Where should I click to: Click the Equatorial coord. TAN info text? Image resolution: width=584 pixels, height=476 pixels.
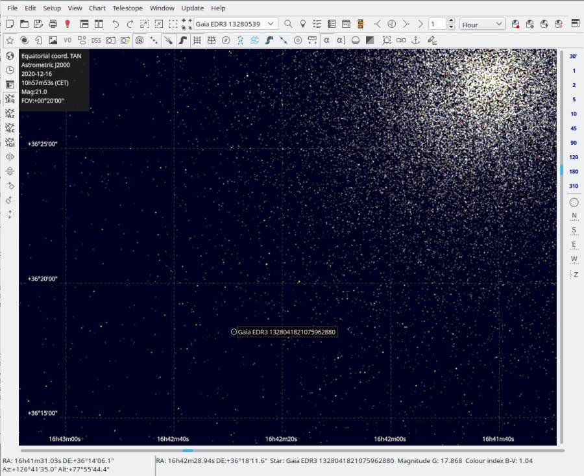click(51, 56)
